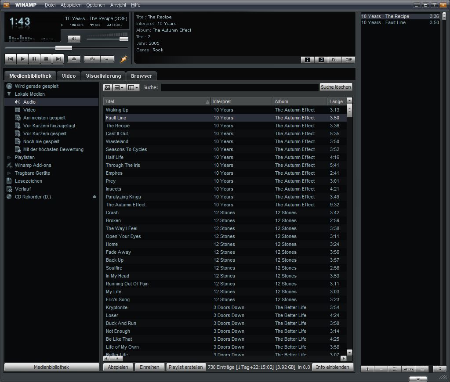Sort by the Album column header
This screenshot has width=450, height=382.
[300, 101]
